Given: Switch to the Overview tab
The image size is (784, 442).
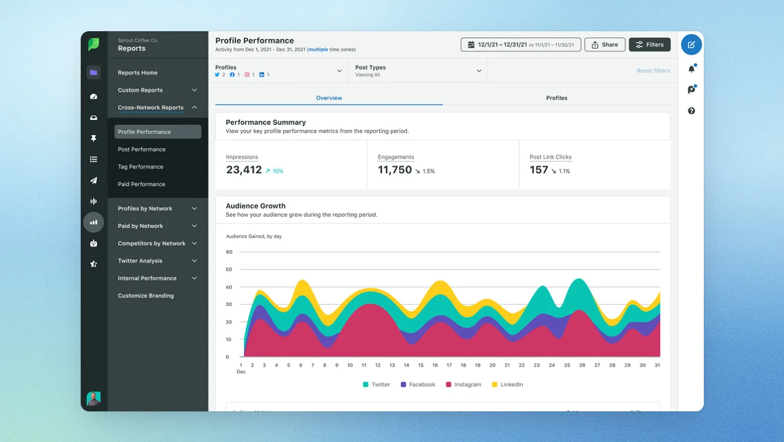Looking at the screenshot, I should 329,98.
